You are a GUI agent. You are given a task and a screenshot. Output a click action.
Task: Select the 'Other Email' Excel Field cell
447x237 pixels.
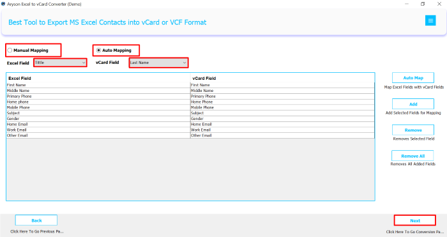(x=98, y=135)
